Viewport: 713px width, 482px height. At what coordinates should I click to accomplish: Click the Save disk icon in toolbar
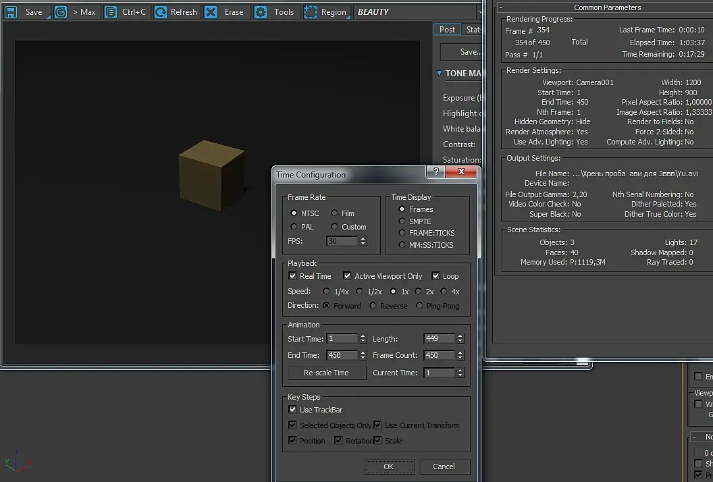(x=11, y=12)
